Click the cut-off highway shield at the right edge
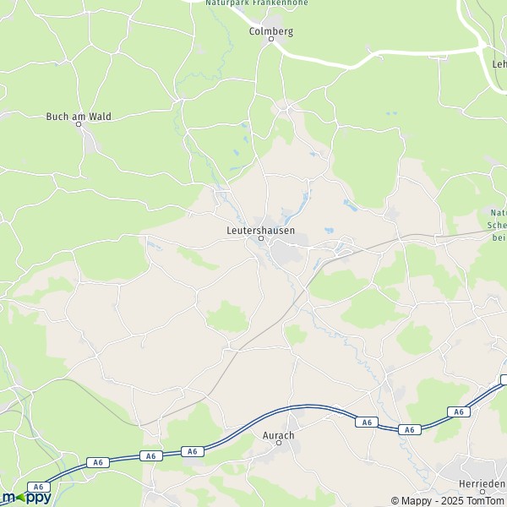The image size is (507, 507). [504, 380]
